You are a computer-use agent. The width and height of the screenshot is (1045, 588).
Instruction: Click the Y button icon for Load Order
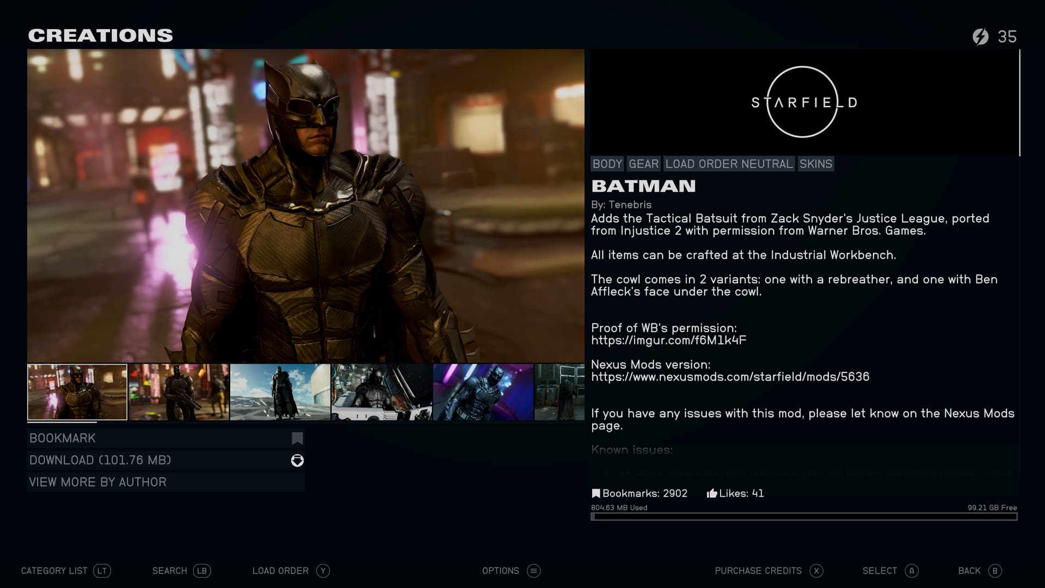[x=323, y=571]
